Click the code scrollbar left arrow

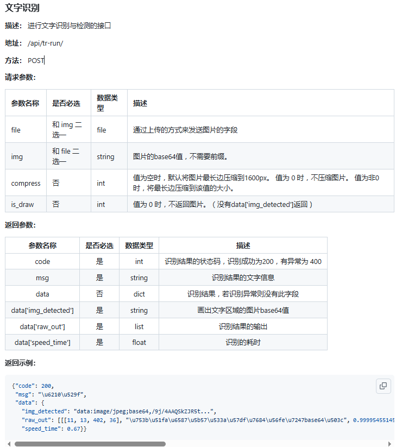coord(9,444)
